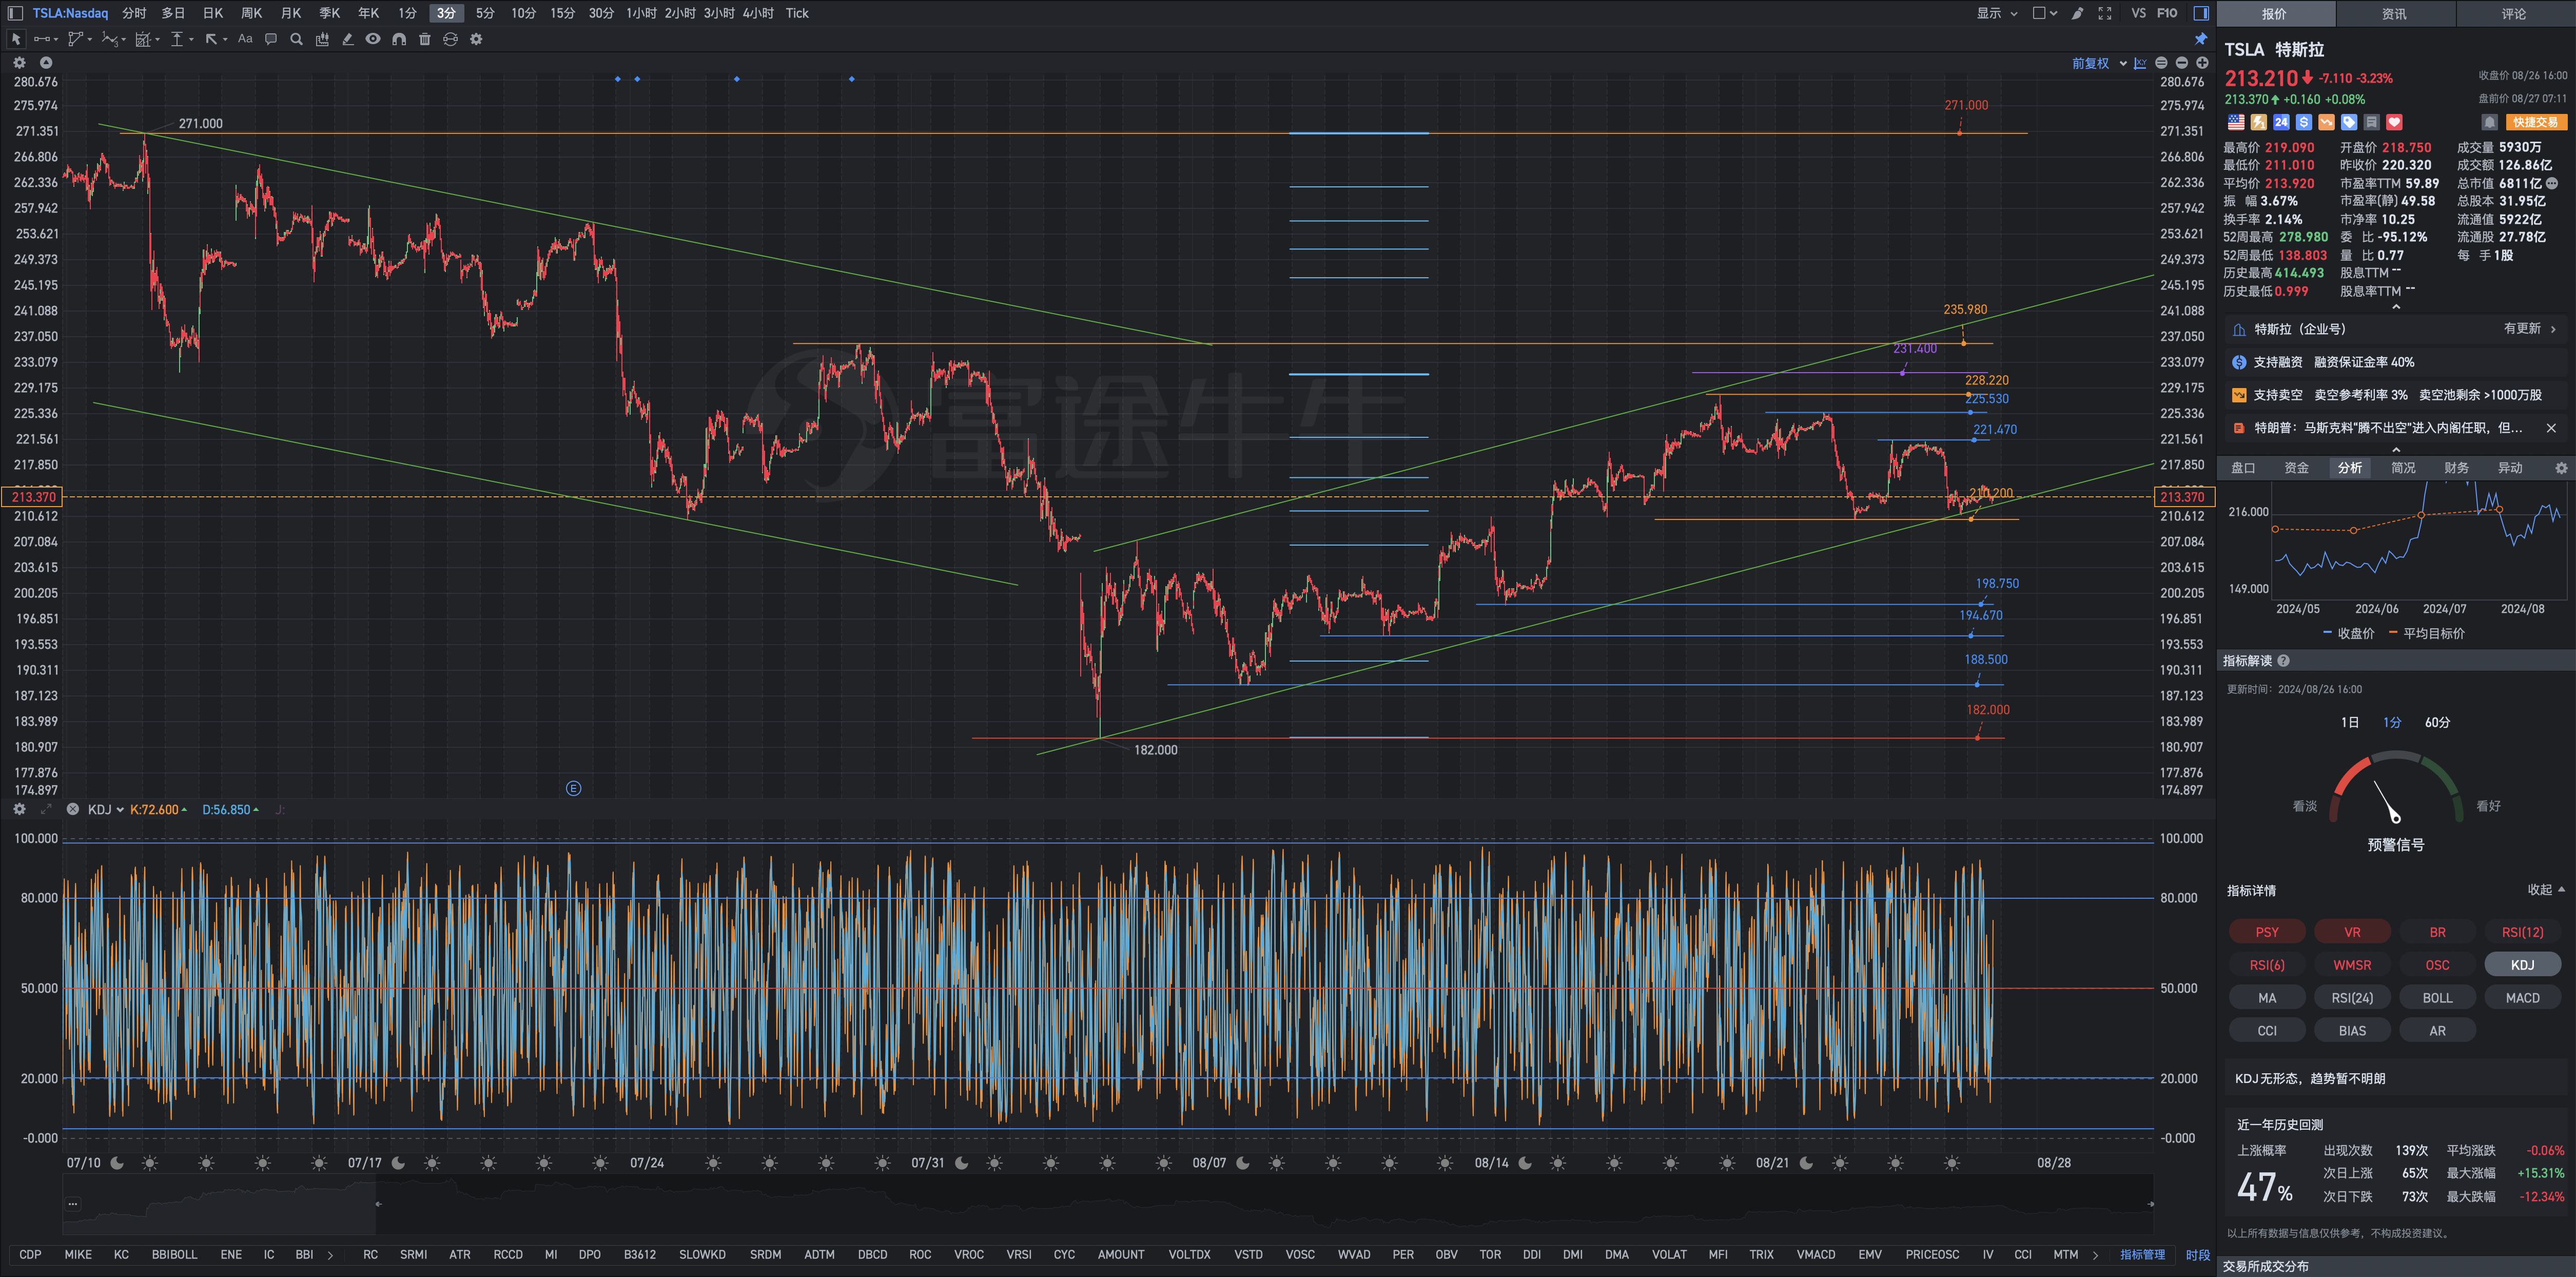Remove the KDJ indicator with X
Screen dimensions: 2576x1277
(73, 809)
